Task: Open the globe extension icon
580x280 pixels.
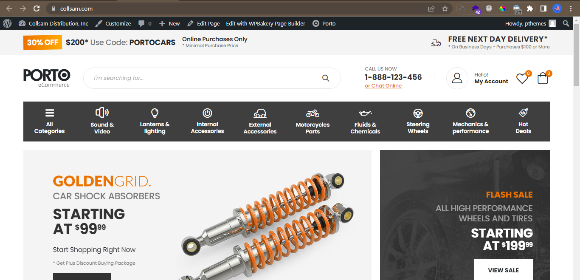Action: click(x=489, y=8)
